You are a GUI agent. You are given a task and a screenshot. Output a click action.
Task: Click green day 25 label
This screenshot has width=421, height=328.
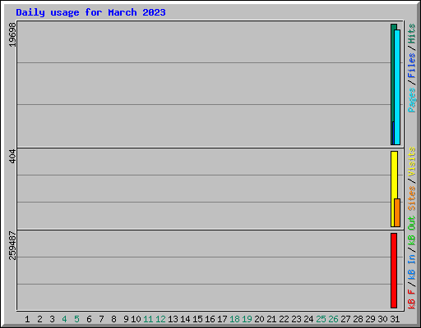point(321,319)
